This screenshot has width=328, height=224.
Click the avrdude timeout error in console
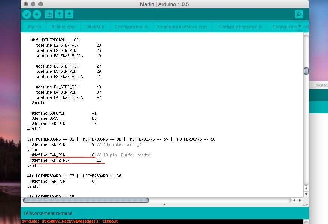click(70, 221)
